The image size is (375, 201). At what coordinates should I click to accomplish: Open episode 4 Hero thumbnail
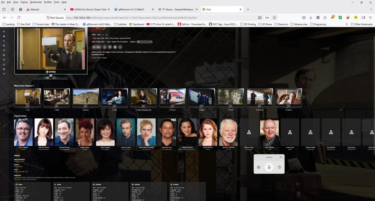(115, 98)
